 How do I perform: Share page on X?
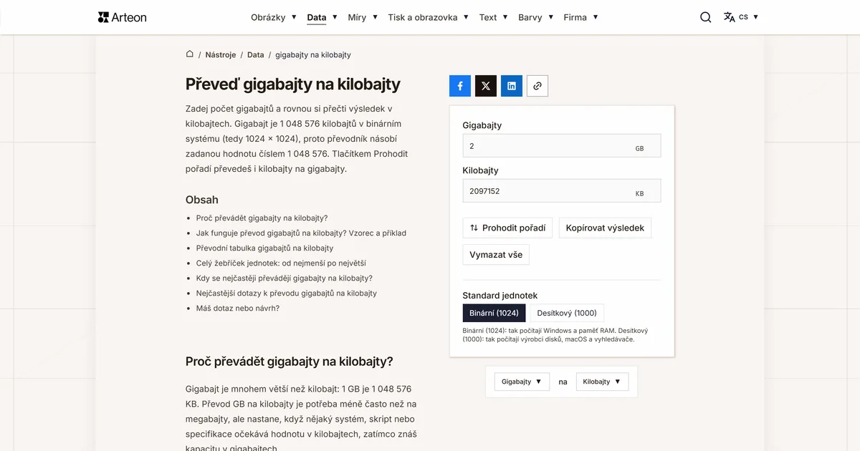486,86
